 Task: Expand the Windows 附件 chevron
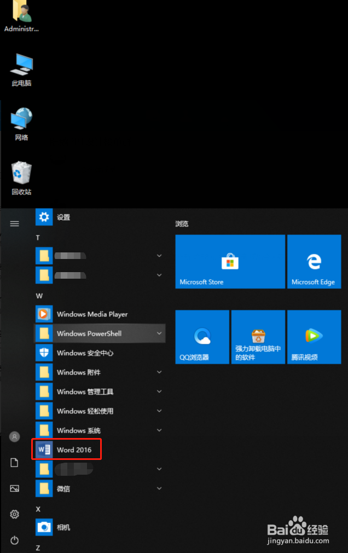click(x=159, y=372)
